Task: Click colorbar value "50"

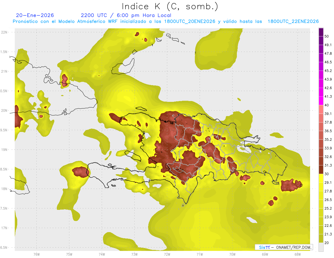Action: click(x=327, y=36)
